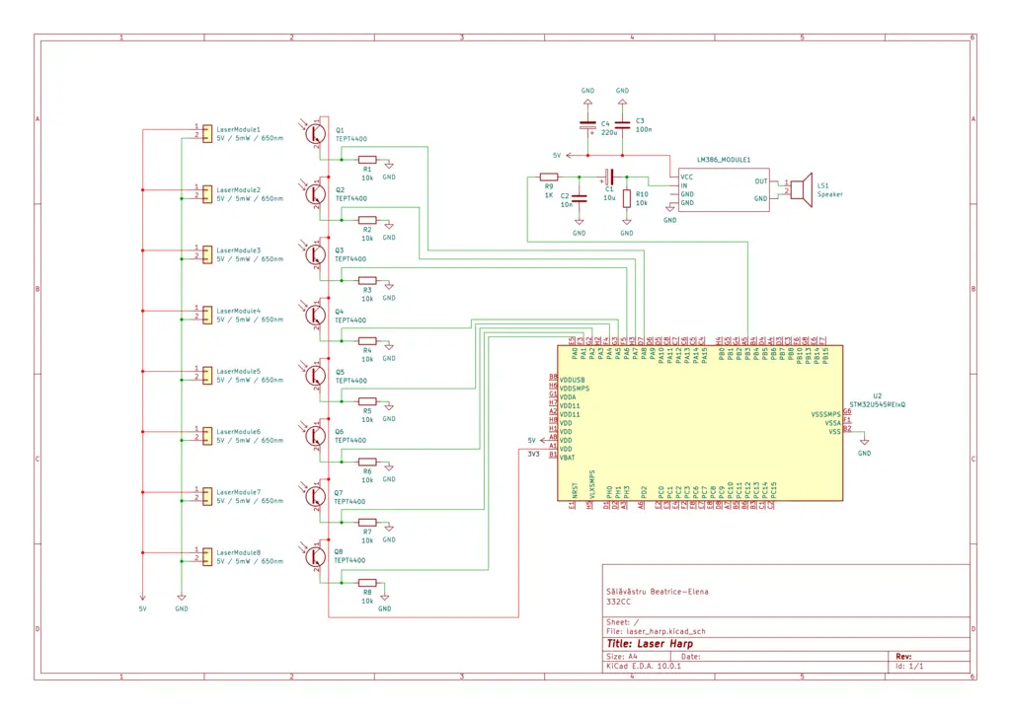Click the STM32U545REIxQ value label
Image resolution: width=1011 pixels, height=714 pixels.
click(877, 405)
